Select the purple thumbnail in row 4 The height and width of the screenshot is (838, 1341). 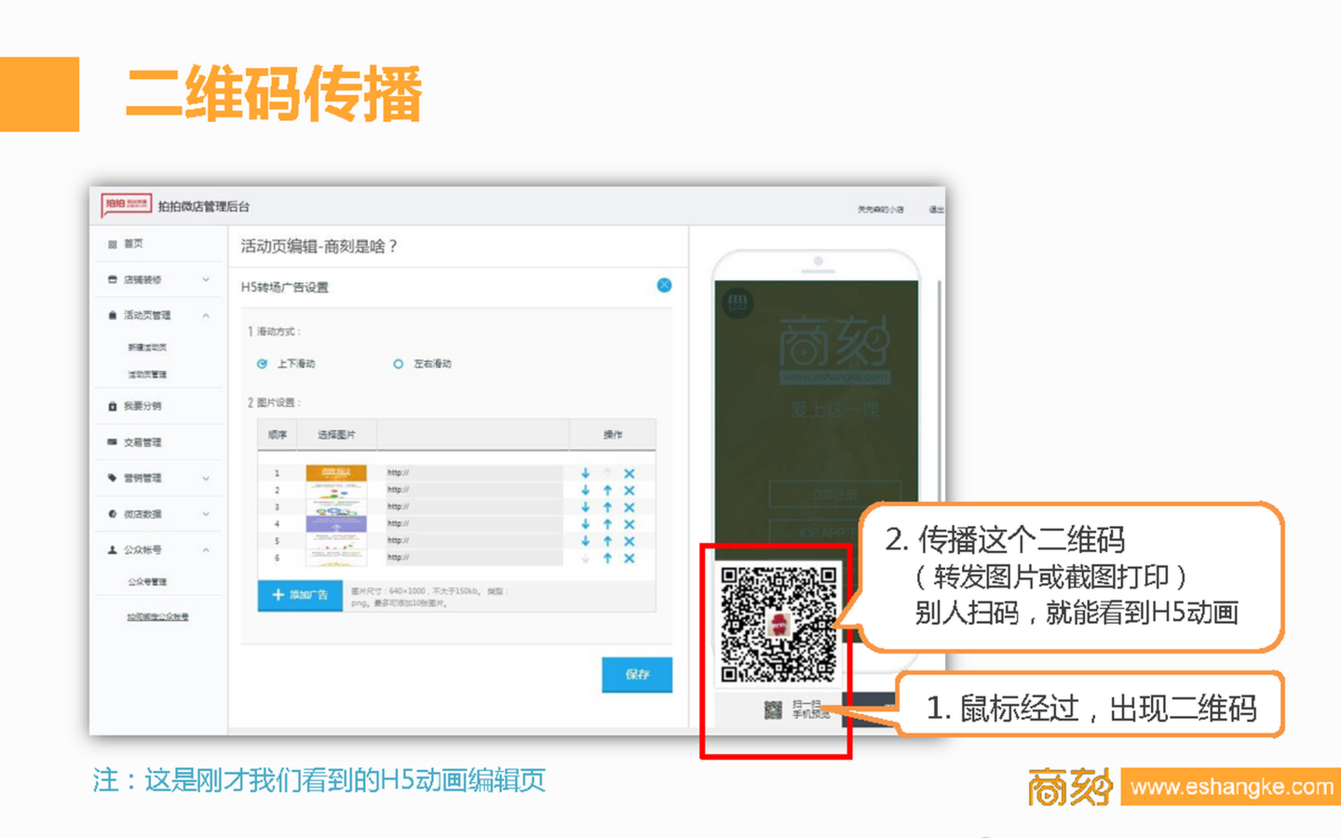coord(336,524)
